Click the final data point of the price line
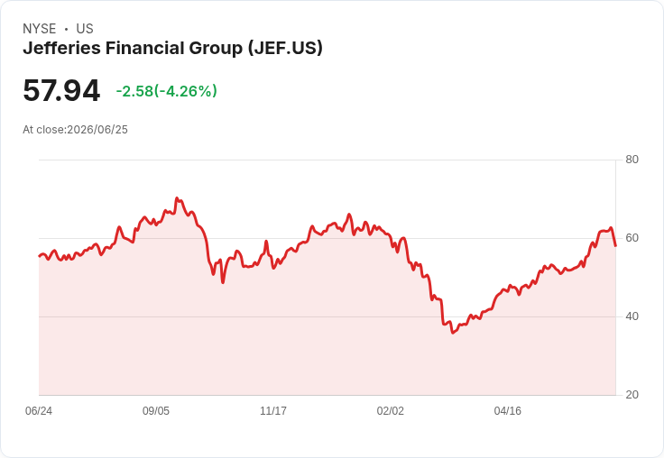This screenshot has width=664, height=458. click(615, 245)
